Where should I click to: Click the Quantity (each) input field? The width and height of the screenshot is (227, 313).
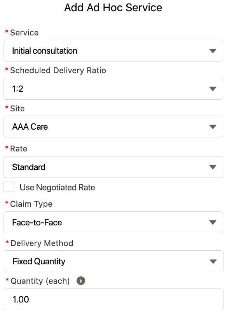113,299
